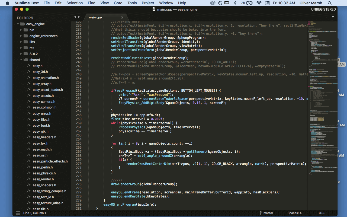
Task: Open easy_camera.h file
Action: pyautogui.click(x=44, y=101)
